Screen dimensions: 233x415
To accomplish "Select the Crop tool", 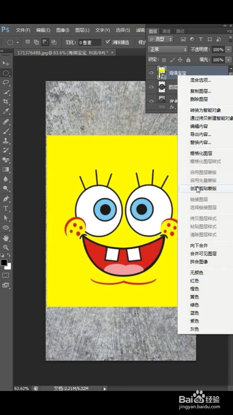I will 6,101.
